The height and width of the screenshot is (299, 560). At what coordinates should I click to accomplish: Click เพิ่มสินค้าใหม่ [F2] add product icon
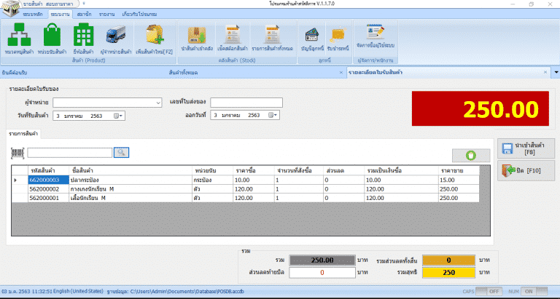pos(153,36)
